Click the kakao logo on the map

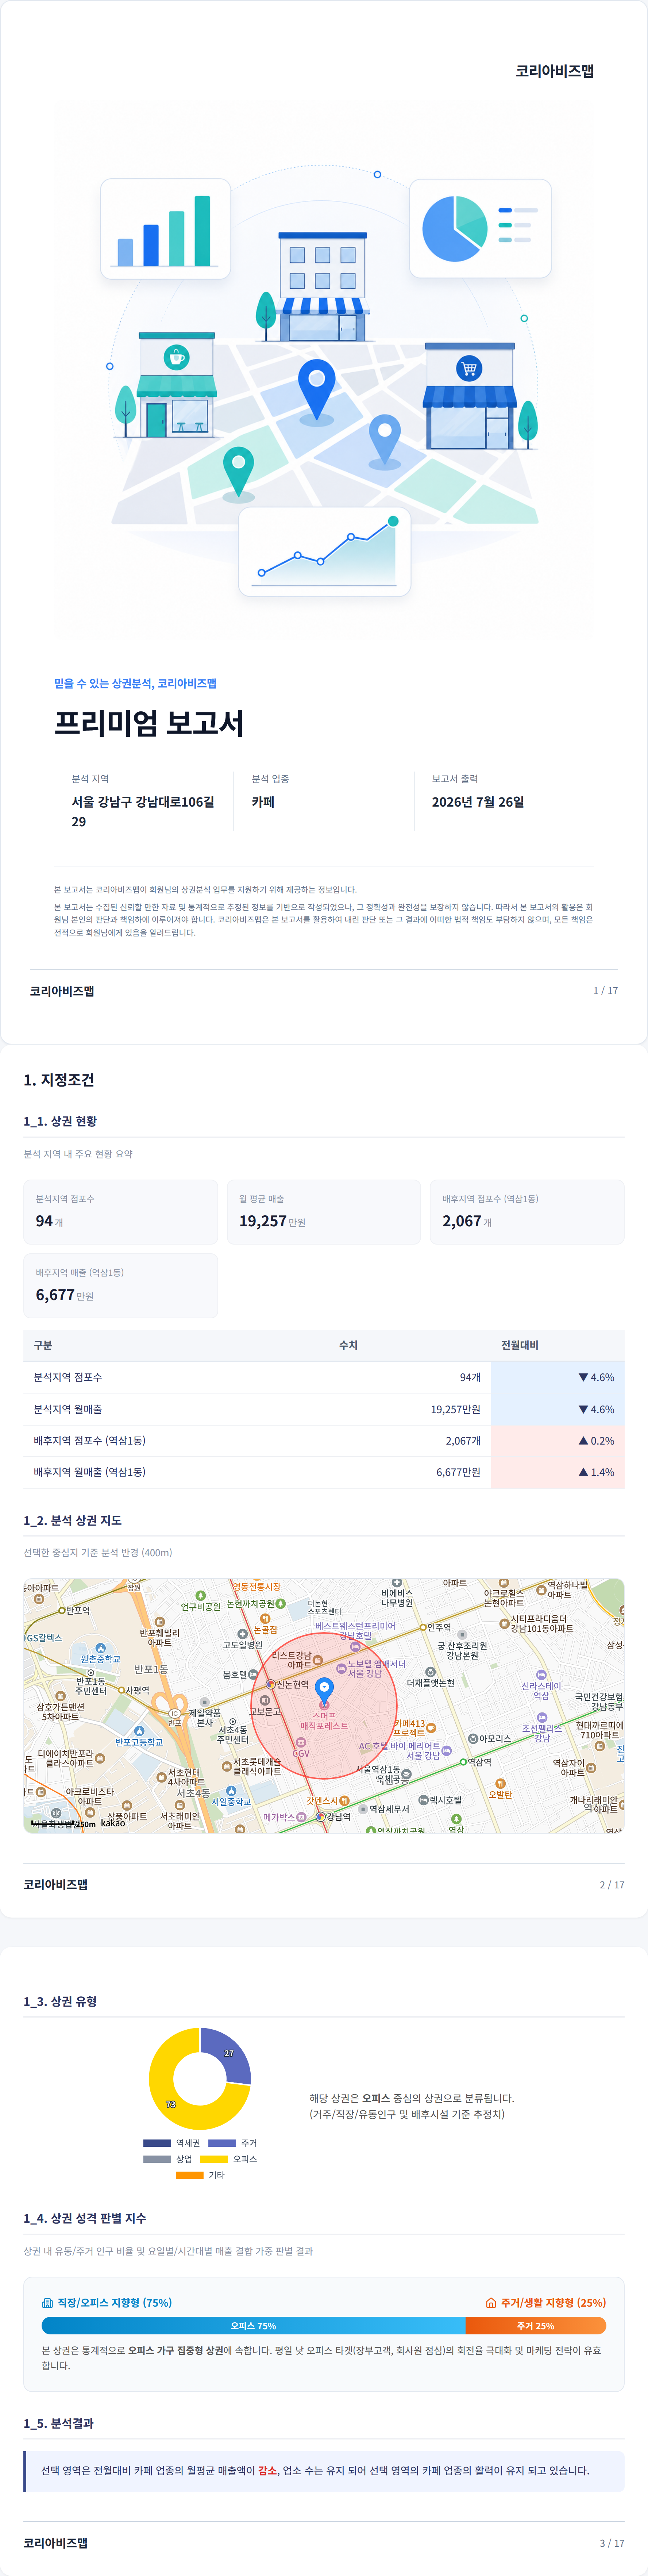tap(113, 1823)
